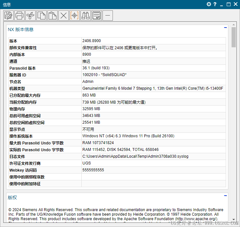The image size is (240, 227).
Task: Collapse the 版权 section
Action: 225,196
